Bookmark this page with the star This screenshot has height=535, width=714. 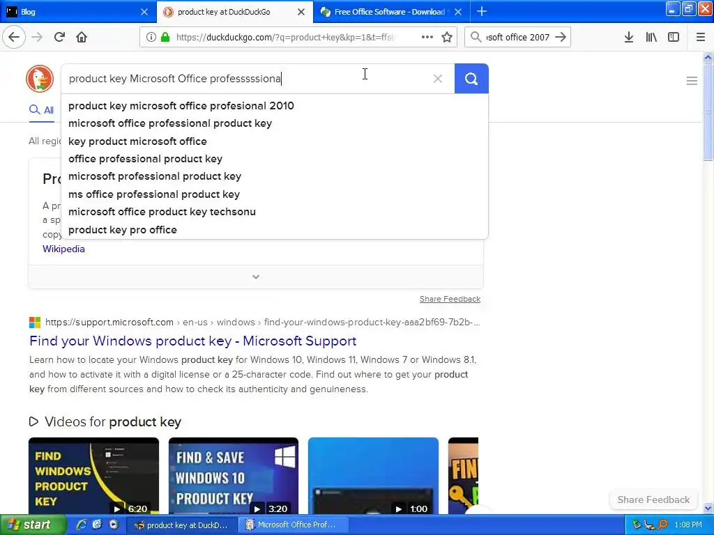tap(447, 37)
